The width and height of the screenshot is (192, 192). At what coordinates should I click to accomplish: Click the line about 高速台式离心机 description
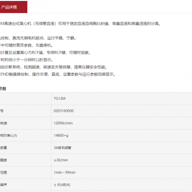pos(80,24)
